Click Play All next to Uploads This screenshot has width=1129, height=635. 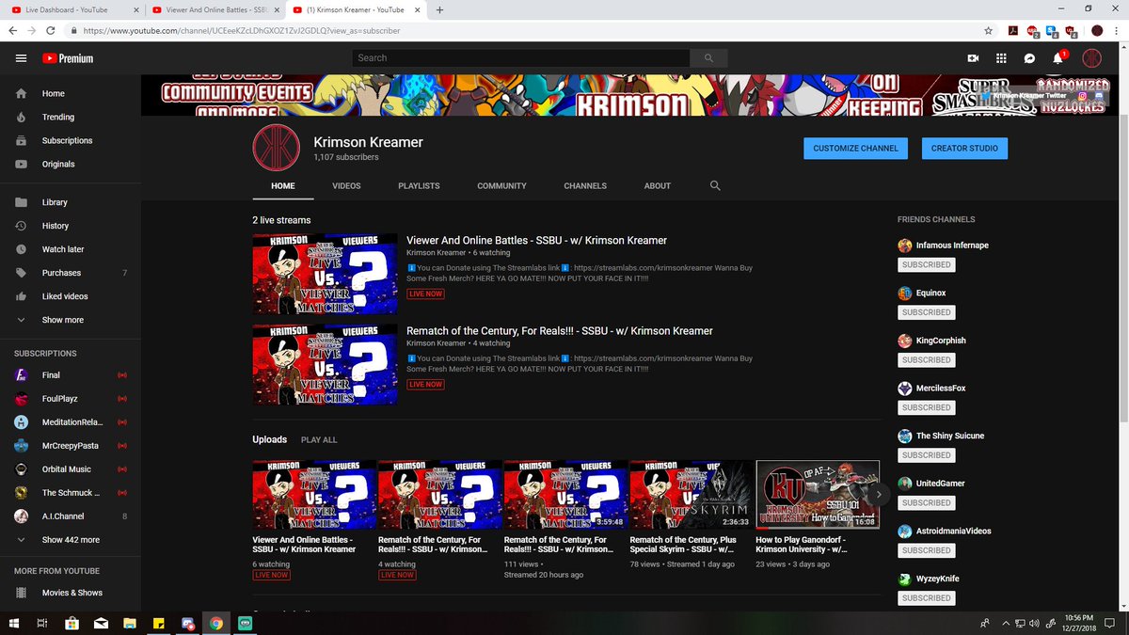[x=319, y=440]
